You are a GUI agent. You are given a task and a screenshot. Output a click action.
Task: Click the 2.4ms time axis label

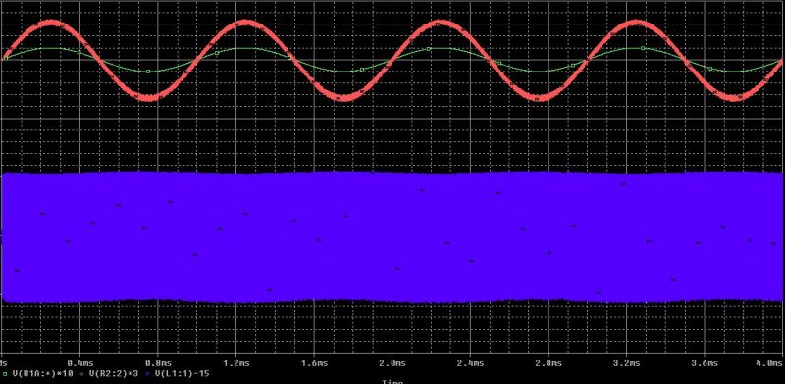(x=471, y=363)
